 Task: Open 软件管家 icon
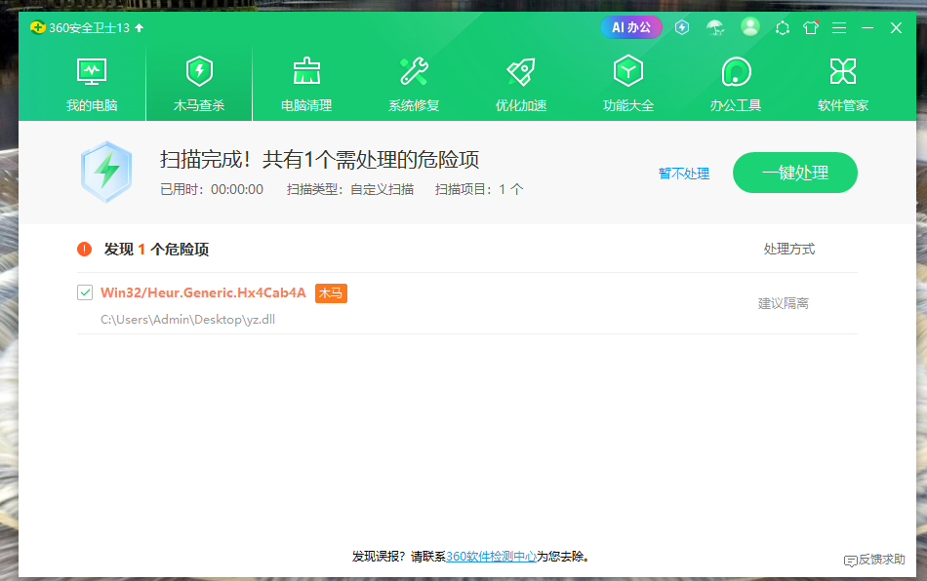click(x=843, y=84)
